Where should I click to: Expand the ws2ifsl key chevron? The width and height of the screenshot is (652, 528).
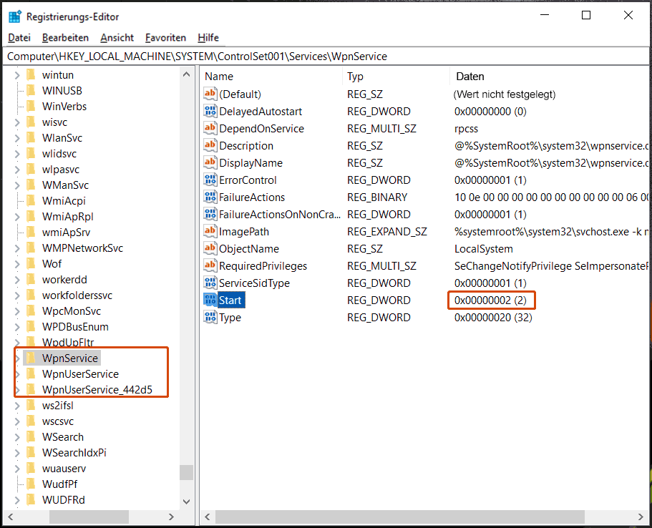(17, 406)
